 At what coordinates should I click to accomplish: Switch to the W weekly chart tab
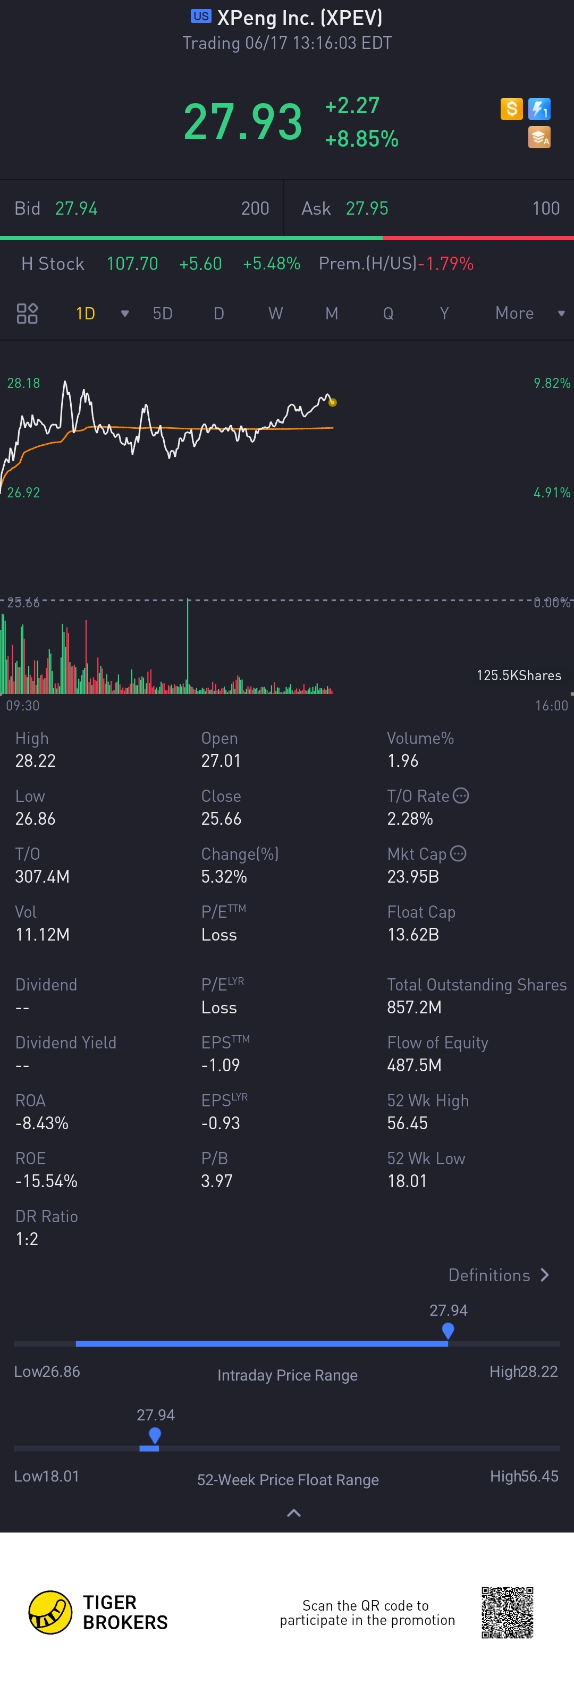(275, 314)
